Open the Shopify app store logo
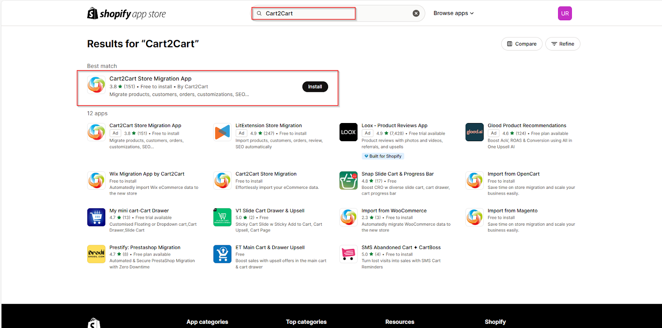662x328 pixels. tap(126, 14)
